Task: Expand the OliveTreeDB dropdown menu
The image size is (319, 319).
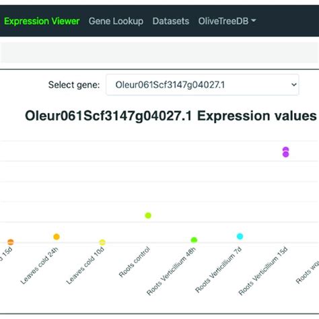Action: (x=227, y=21)
